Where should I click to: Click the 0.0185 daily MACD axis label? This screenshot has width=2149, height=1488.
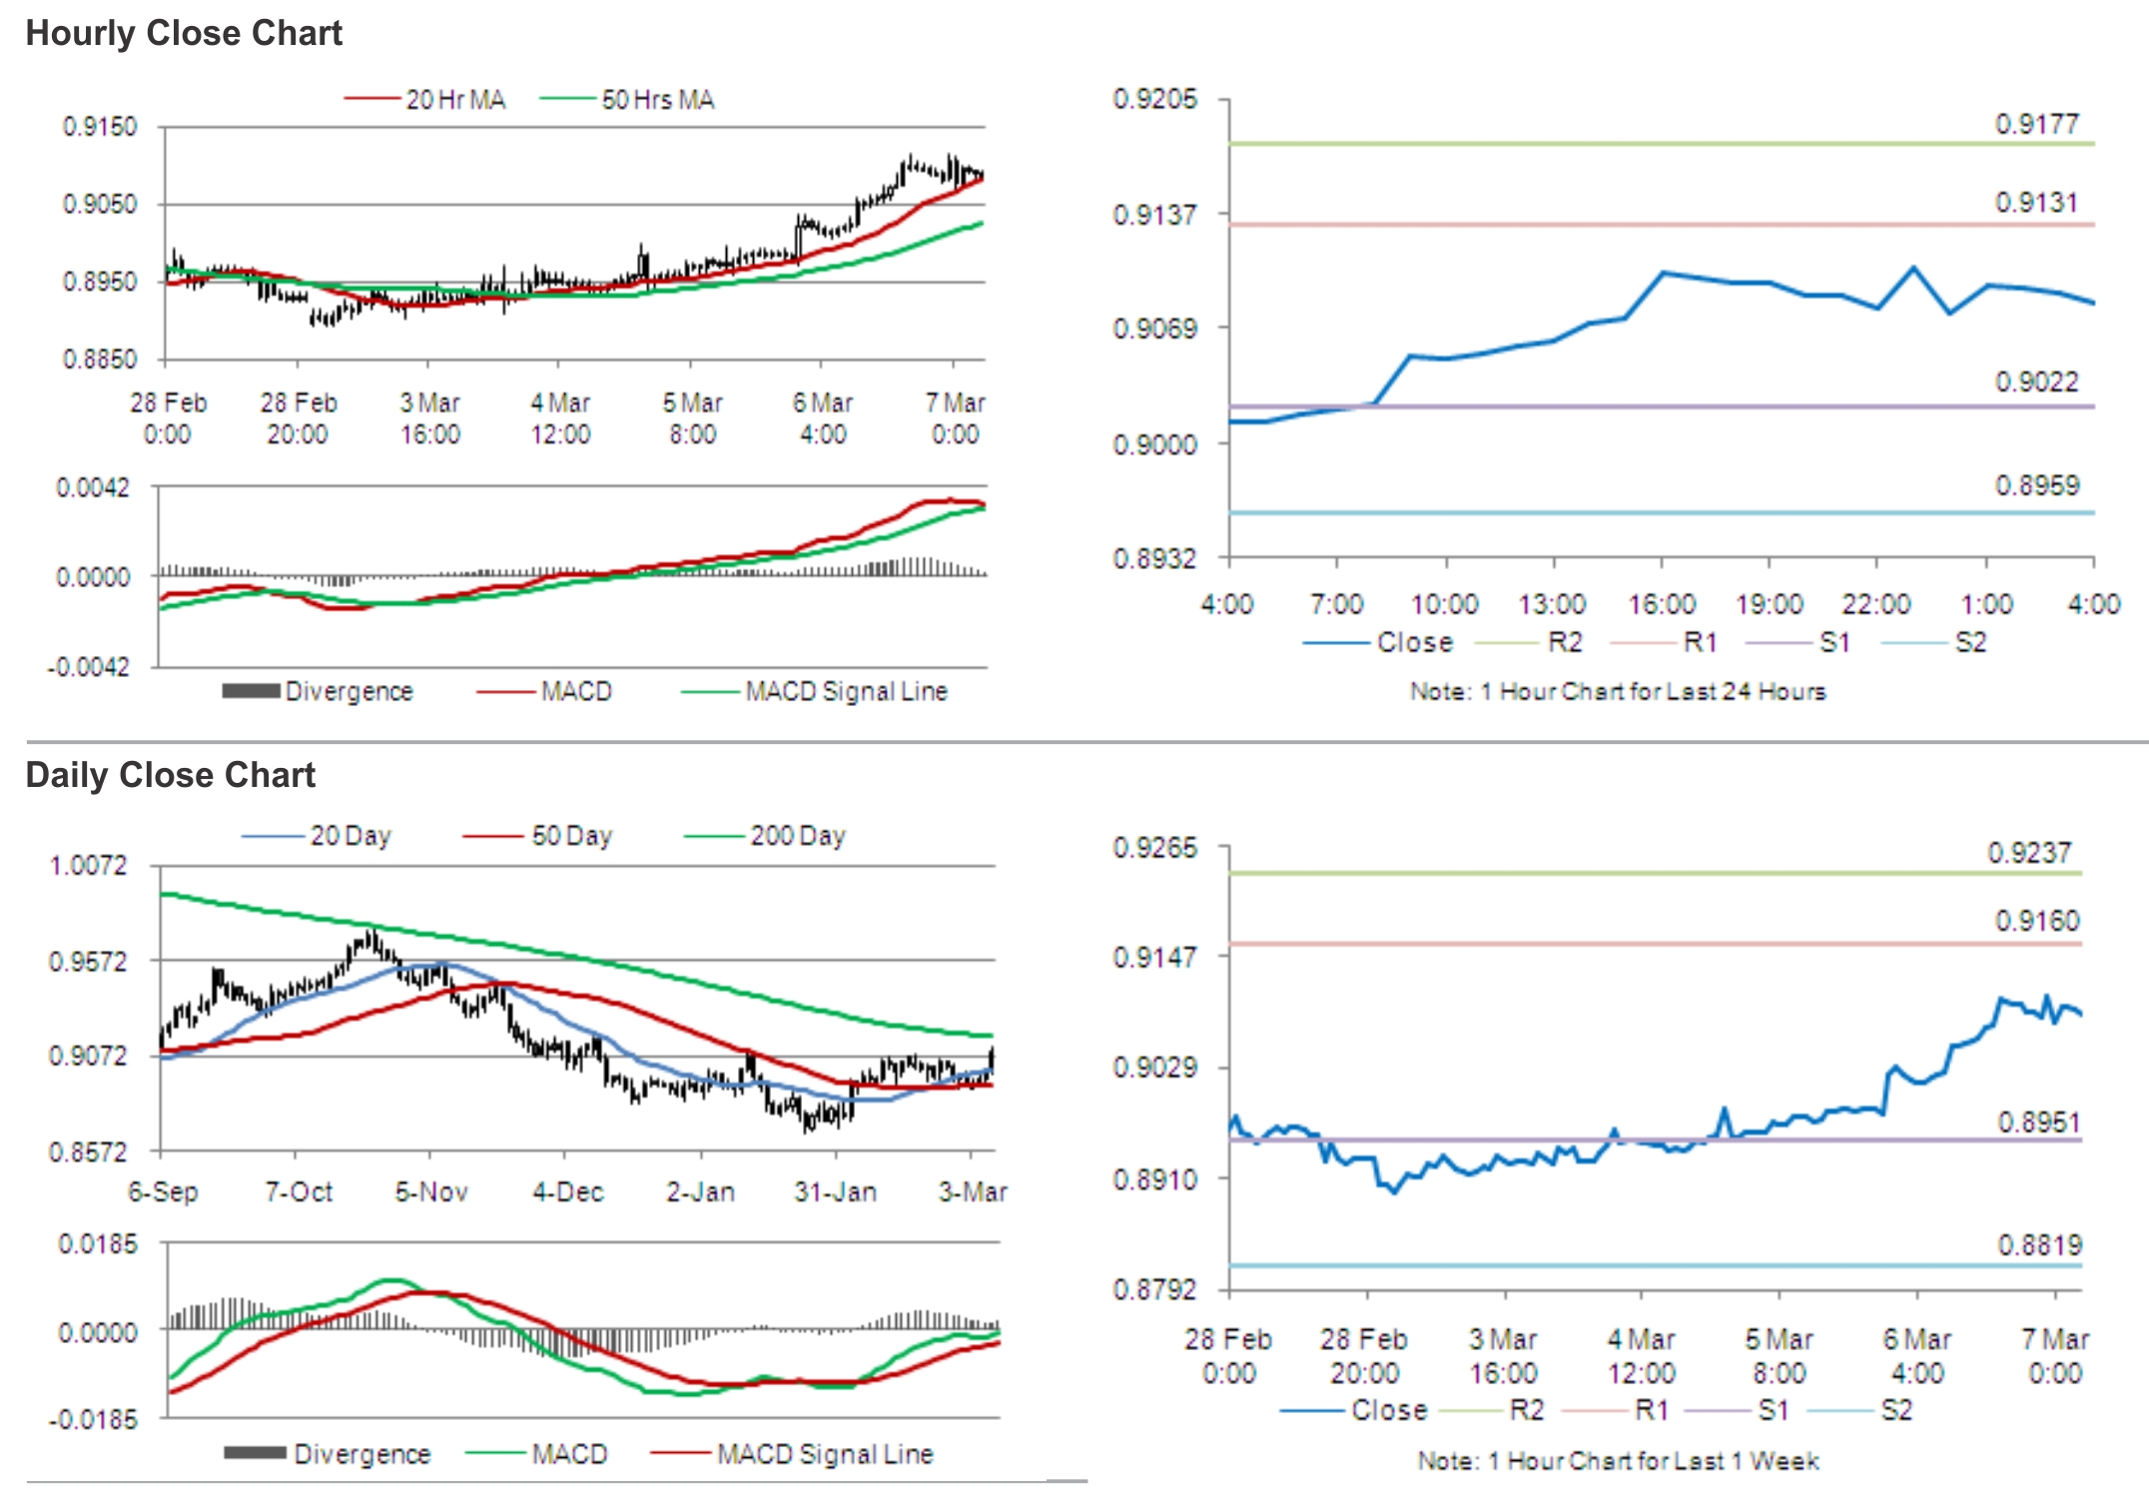97,1244
